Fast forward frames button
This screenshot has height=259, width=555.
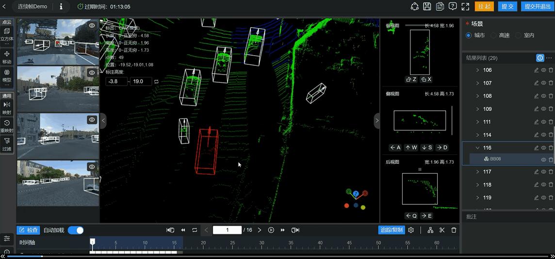(x=282, y=230)
